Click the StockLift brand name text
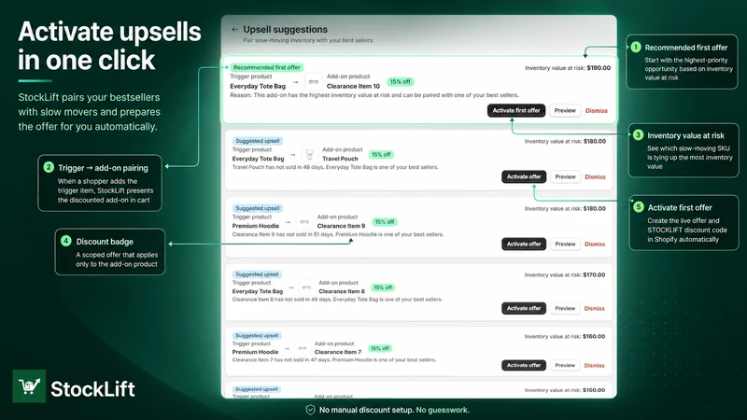The width and height of the screenshot is (747, 420). coord(92,389)
